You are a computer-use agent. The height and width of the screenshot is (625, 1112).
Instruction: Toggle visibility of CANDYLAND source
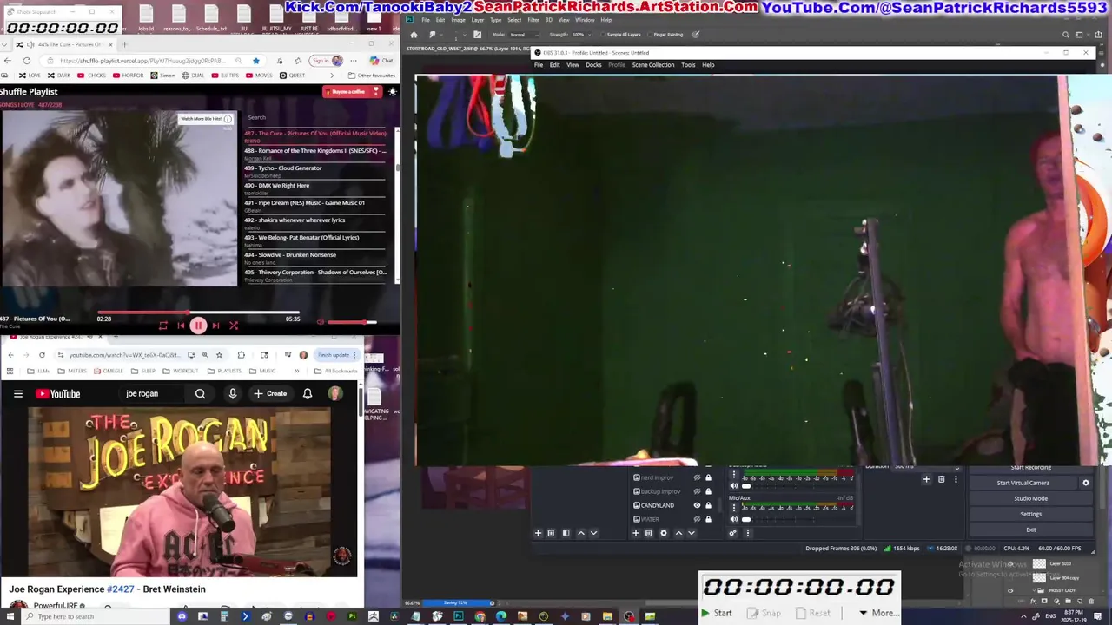[x=697, y=505]
